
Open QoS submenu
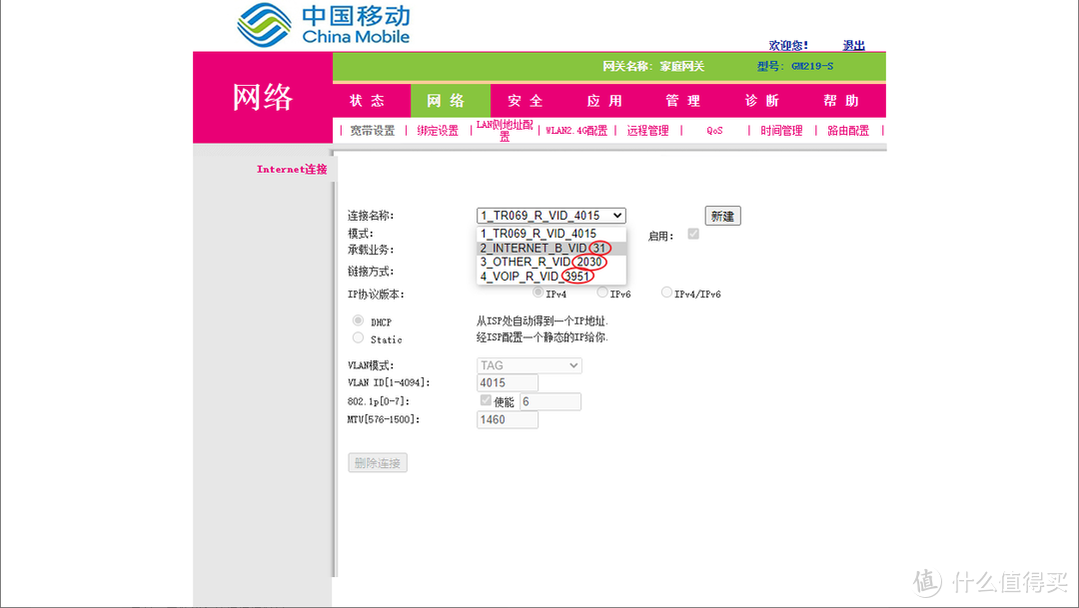pos(714,130)
